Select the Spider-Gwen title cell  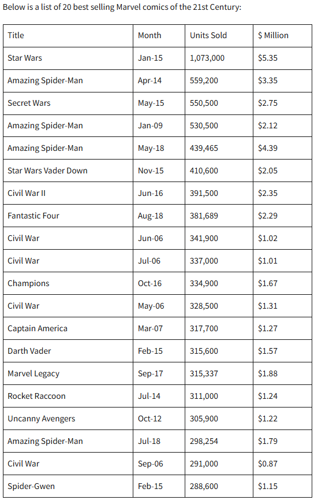[x=68, y=486]
